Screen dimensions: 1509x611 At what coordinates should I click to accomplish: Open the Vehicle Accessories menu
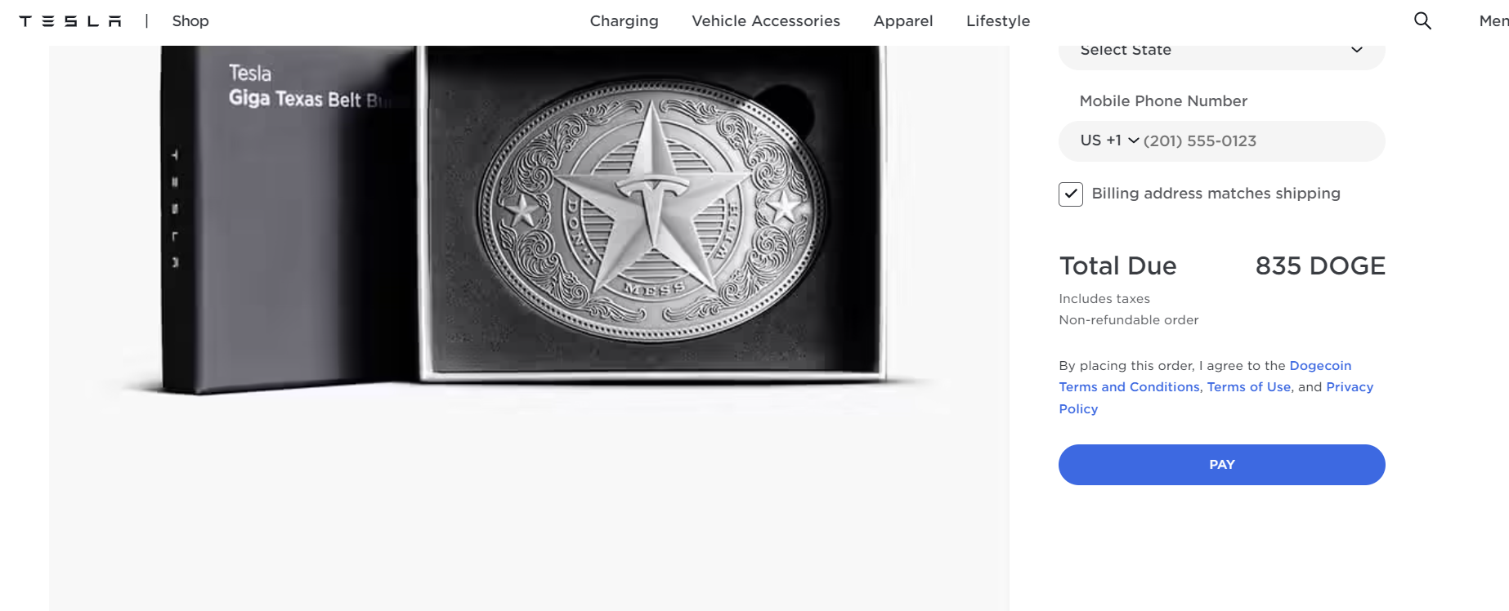point(766,21)
